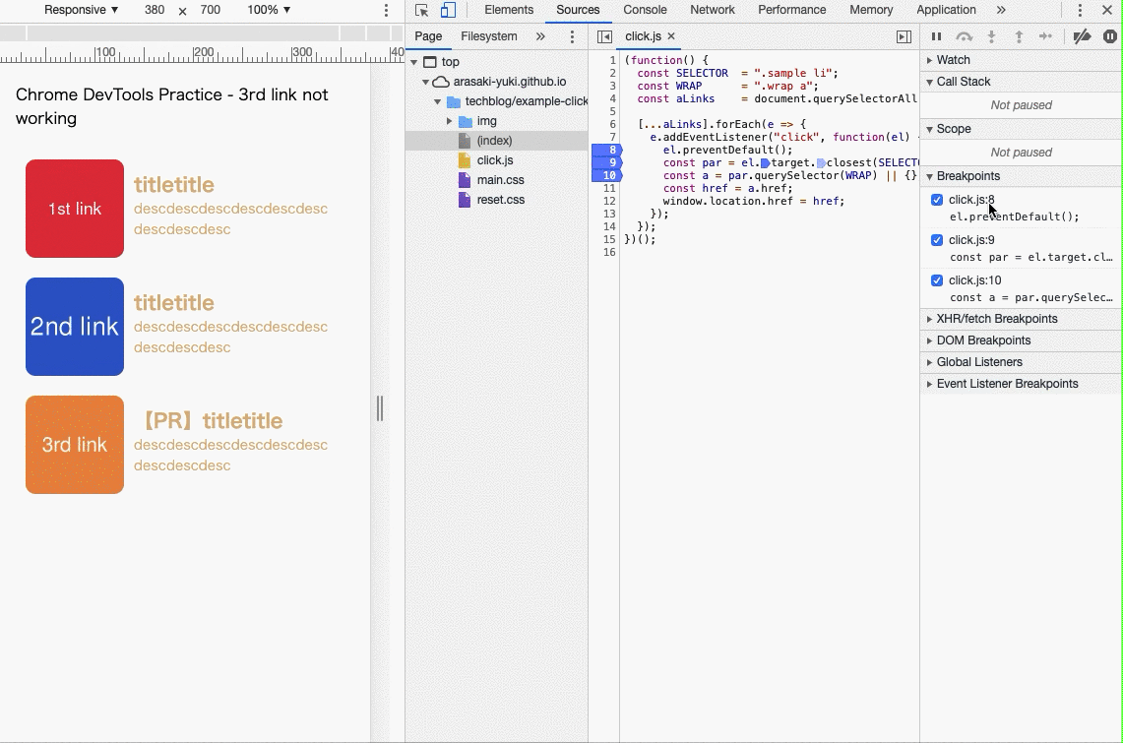Untick the click.js:10 breakpoint checkbox
Screen dimensions: 1123x743
coord(937,280)
